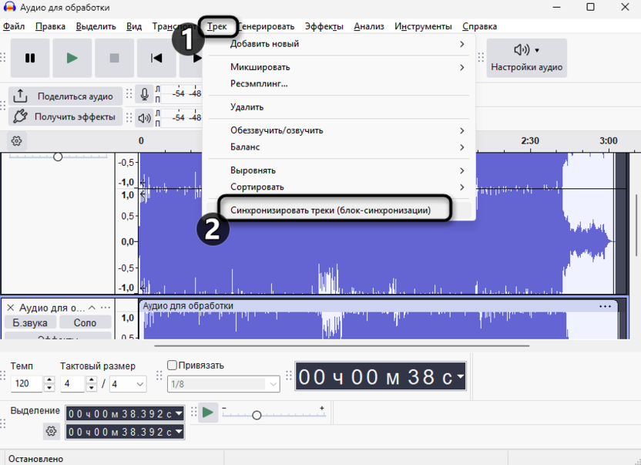Image resolution: width=641 pixels, height=465 pixels.
Task: Enable the Привязать snapping checkbox
Action: (x=173, y=366)
